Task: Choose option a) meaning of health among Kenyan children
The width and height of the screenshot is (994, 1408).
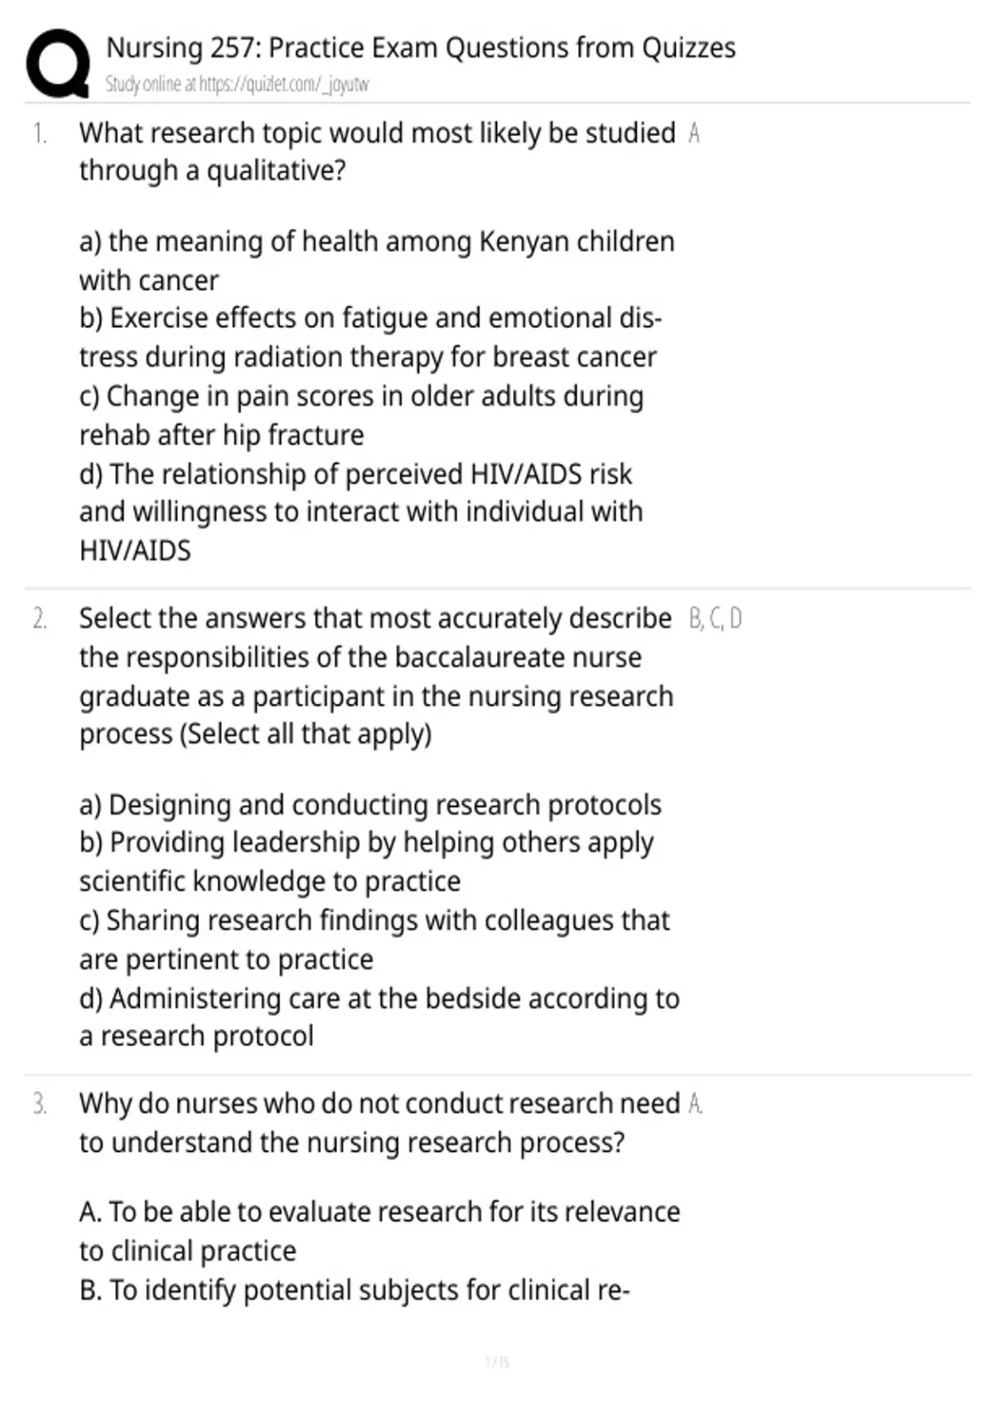Action: pyautogui.click(x=377, y=261)
